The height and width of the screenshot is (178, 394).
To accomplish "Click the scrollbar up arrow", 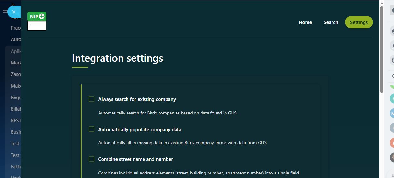I will tap(382, 3).
